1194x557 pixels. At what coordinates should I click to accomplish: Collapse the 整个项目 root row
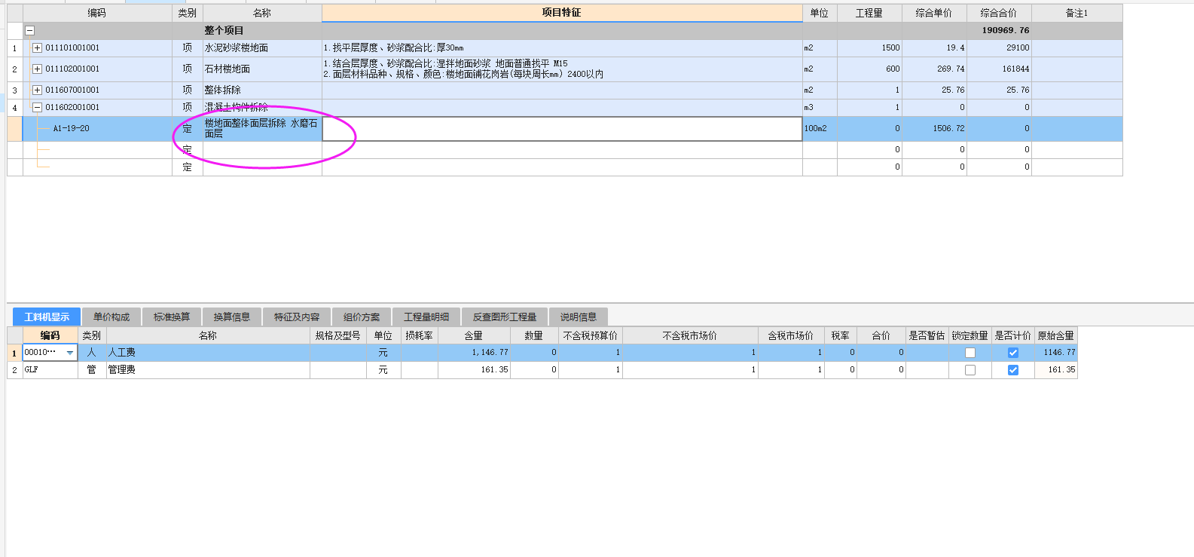click(x=30, y=31)
